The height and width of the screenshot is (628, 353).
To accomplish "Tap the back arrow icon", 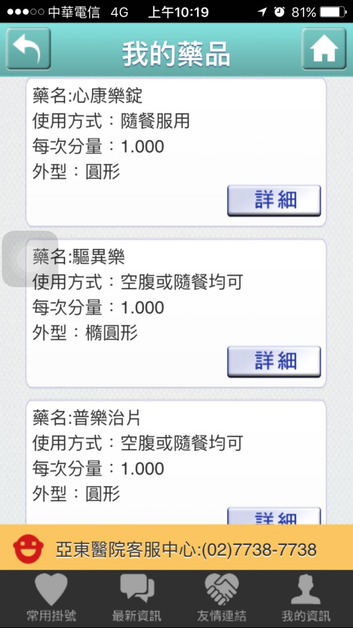I will [x=28, y=49].
